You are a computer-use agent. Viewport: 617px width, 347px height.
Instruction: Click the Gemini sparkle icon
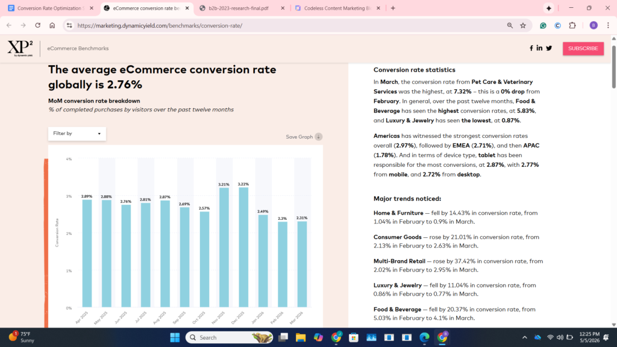click(548, 8)
